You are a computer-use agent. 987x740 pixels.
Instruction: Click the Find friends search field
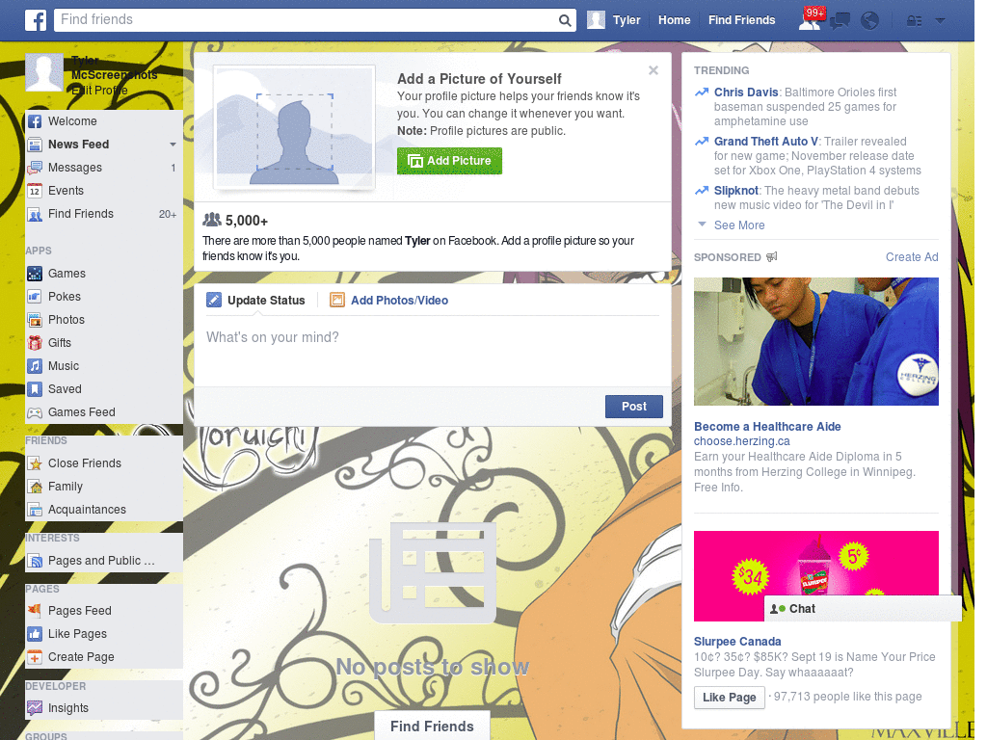pyautogui.click(x=308, y=20)
